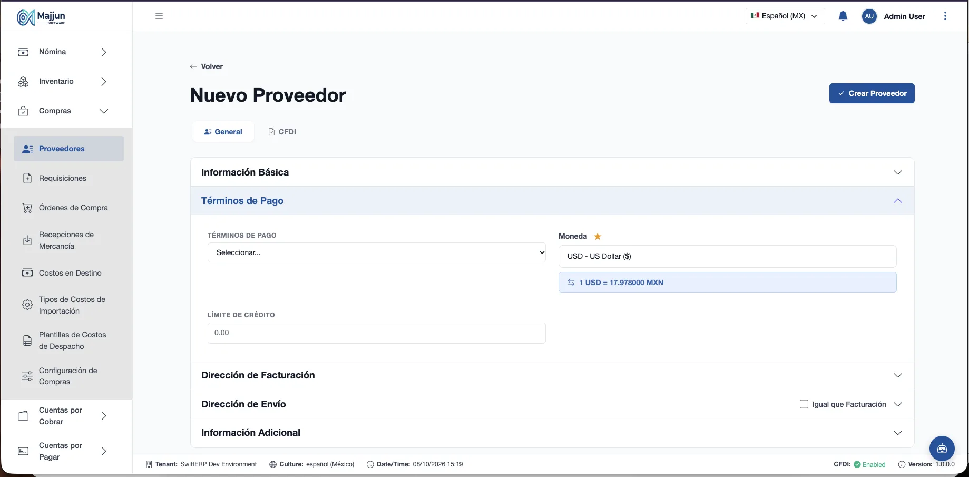The height and width of the screenshot is (477, 969).
Task: Click the Plantillas de Costos file icon
Action: point(27,340)
